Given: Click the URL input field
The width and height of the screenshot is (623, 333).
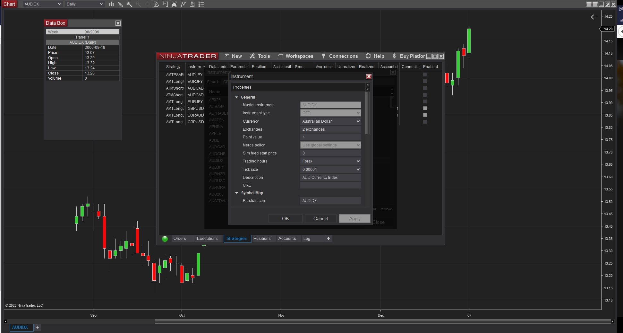Looking at the screenshot, I should (x=330, y=185).
